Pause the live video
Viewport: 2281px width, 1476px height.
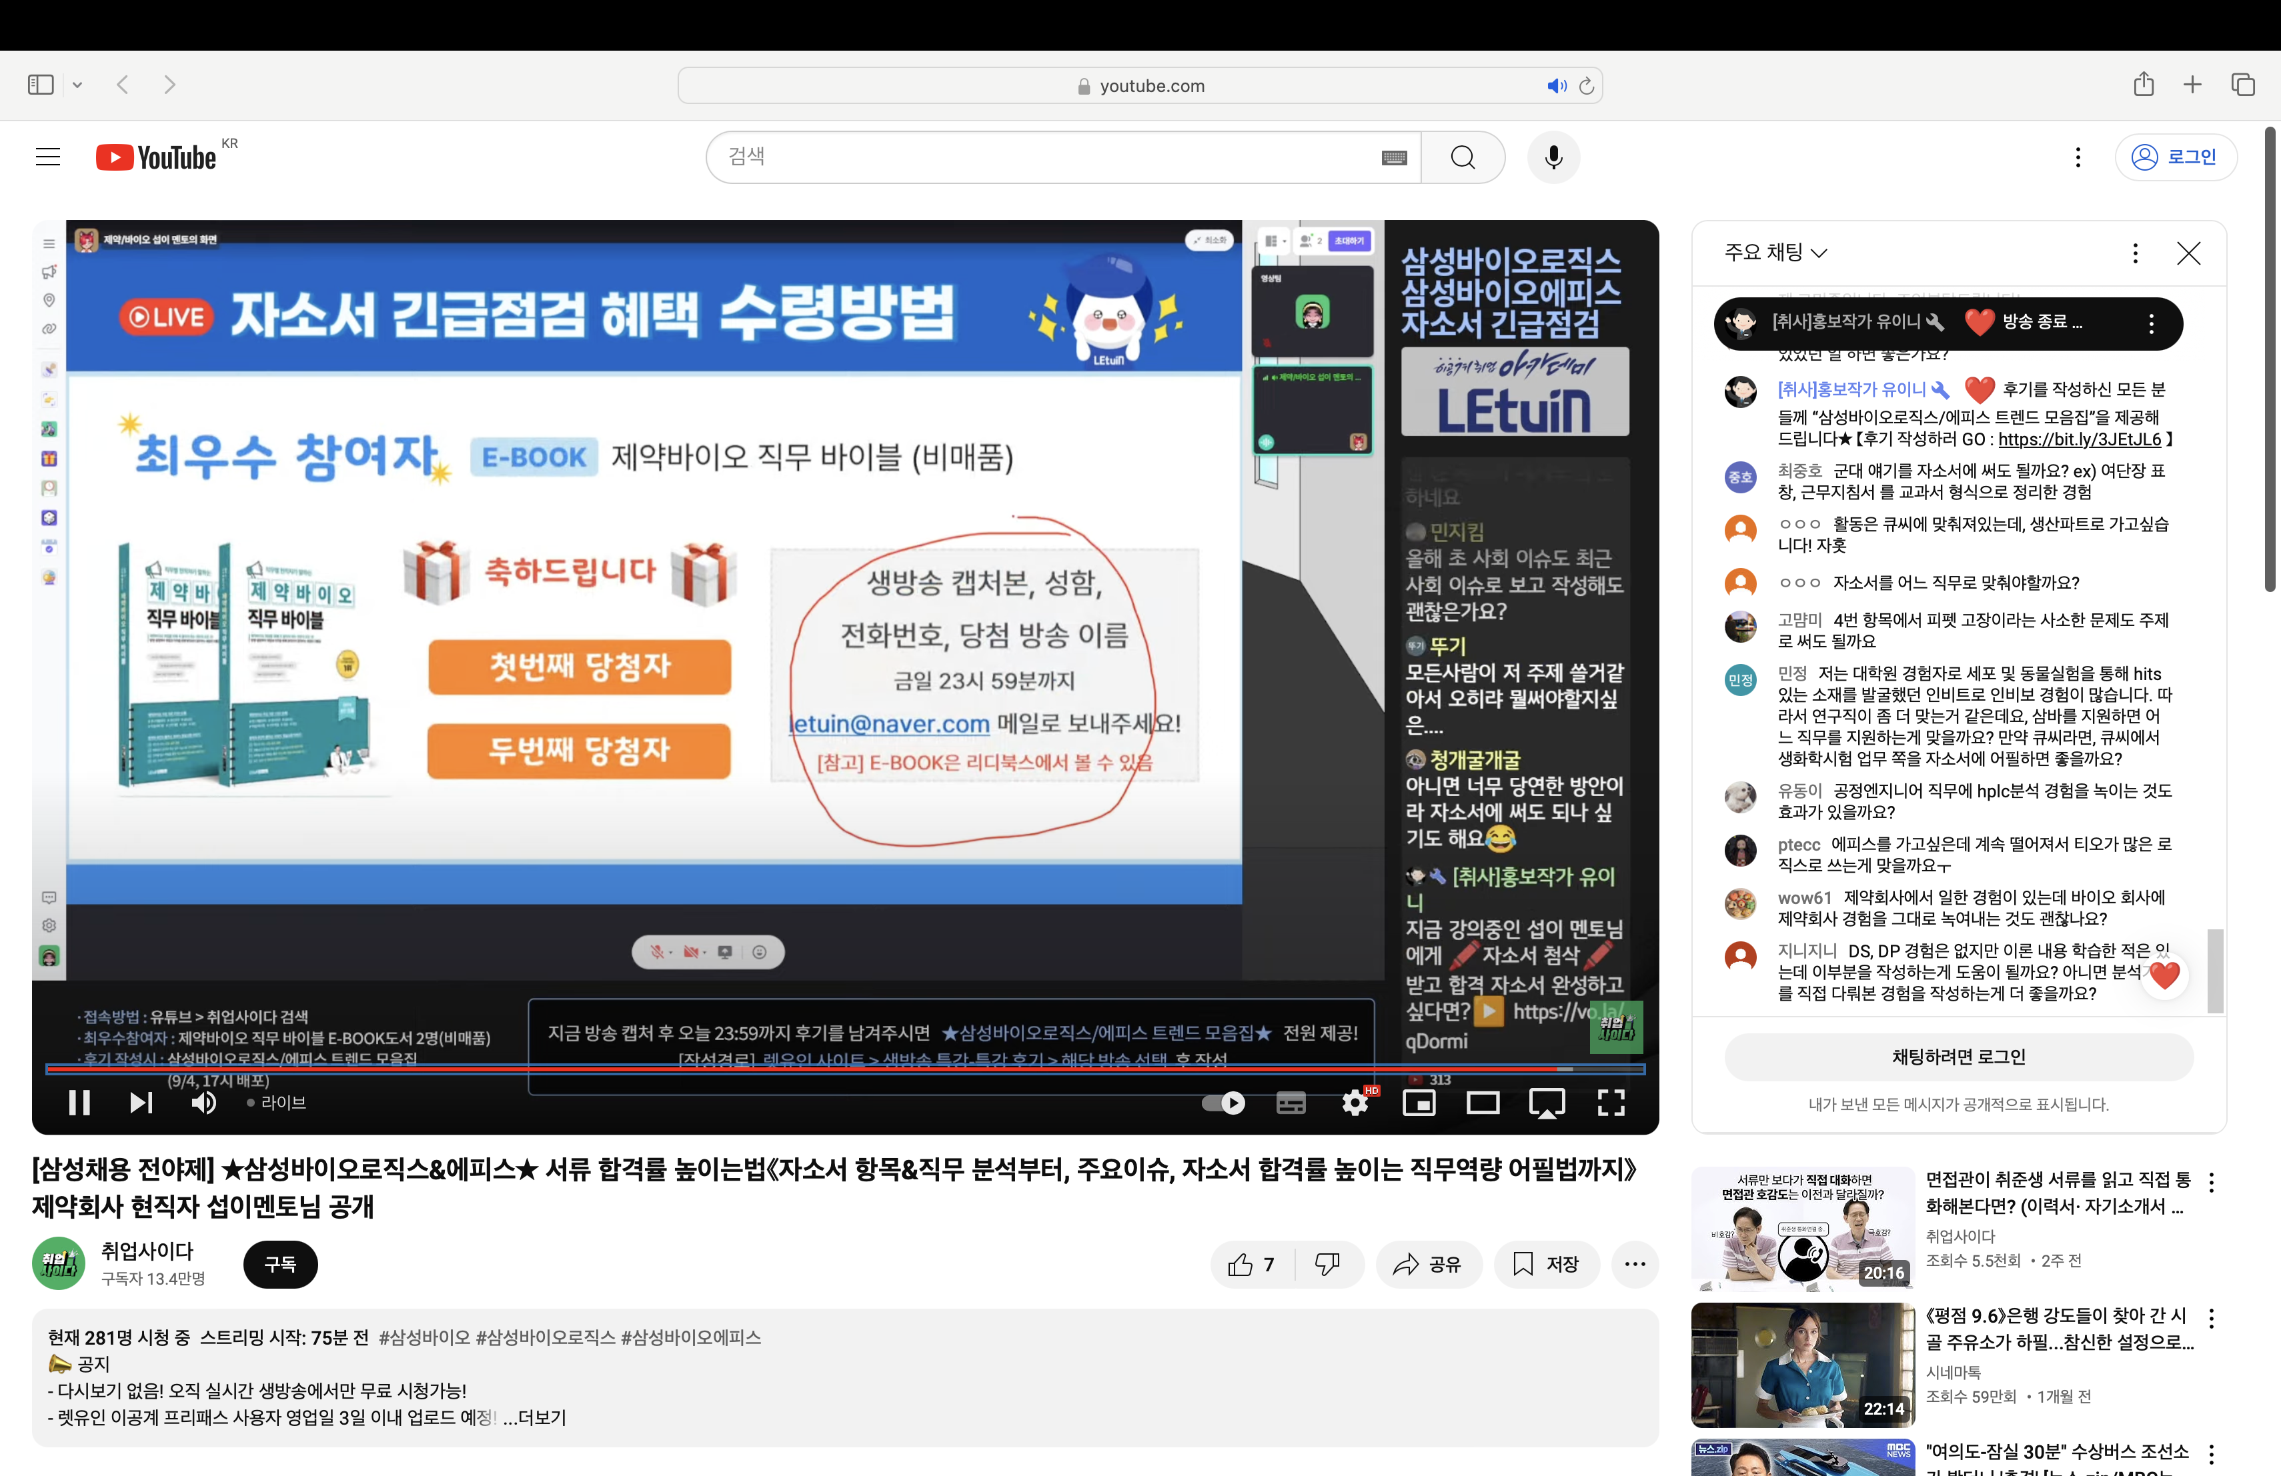point(79,1103)
